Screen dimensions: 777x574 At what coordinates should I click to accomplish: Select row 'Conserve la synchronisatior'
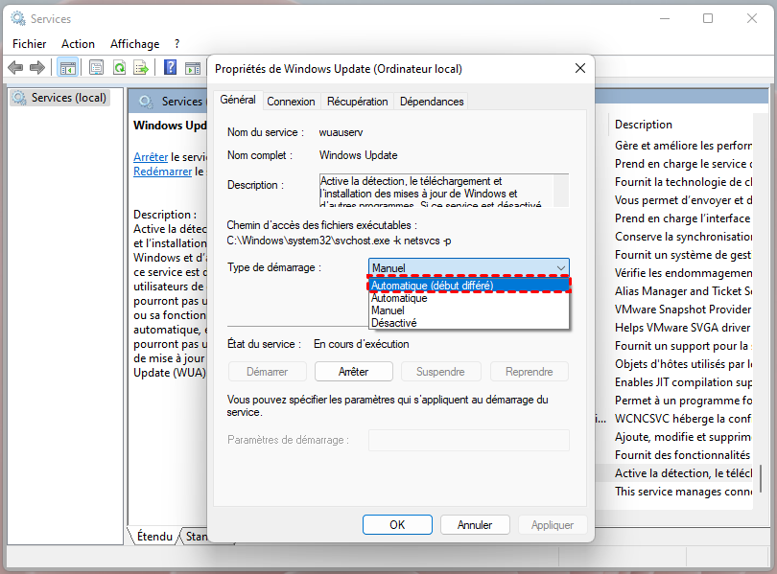click(683, 237)
